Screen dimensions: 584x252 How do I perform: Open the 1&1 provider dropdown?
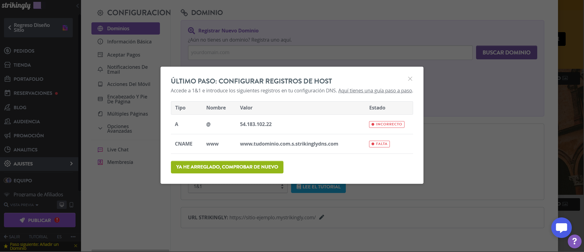(x=238, y=187)
